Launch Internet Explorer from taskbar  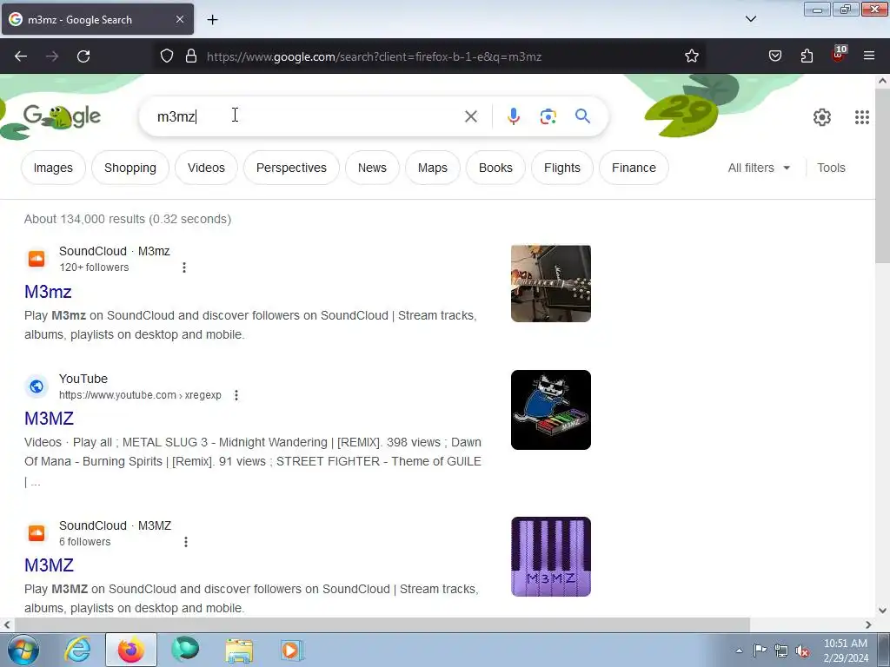pos(77,650)
